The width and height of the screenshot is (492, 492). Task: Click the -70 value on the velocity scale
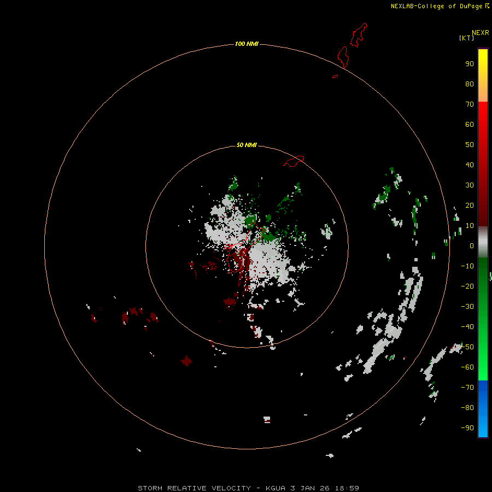coord(467,388)
